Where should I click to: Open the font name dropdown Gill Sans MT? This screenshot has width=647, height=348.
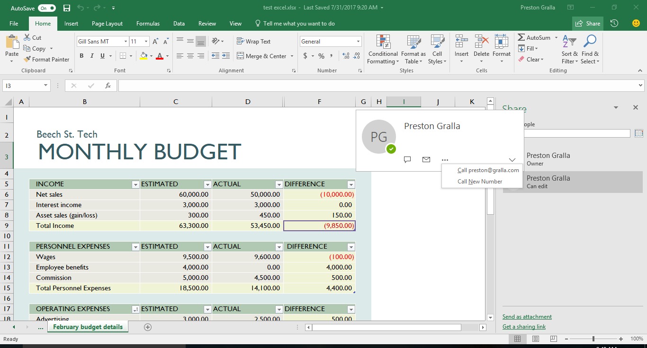tap(126, 42)
